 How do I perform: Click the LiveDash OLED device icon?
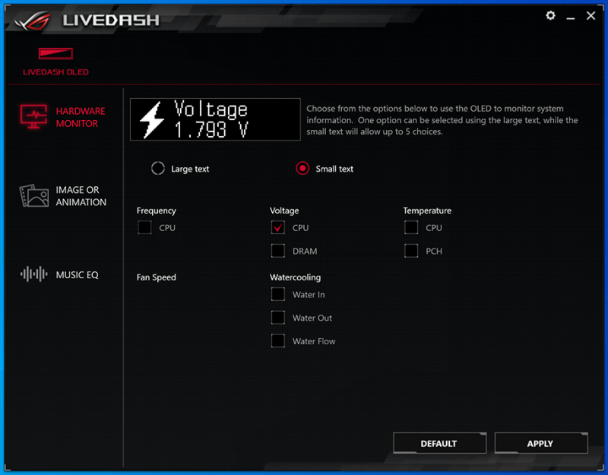[x=55, y=53]
